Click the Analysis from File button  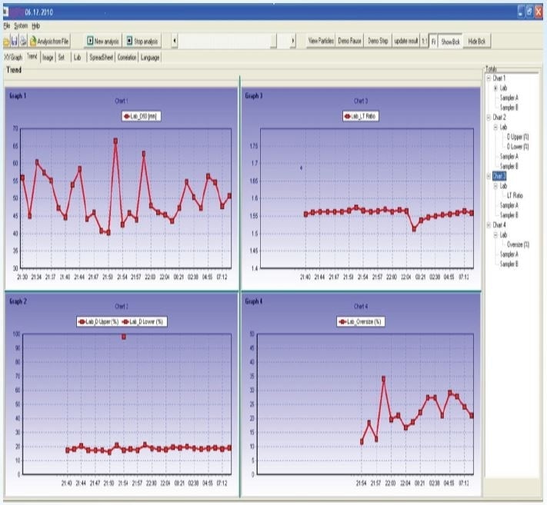tap(49, 42)
